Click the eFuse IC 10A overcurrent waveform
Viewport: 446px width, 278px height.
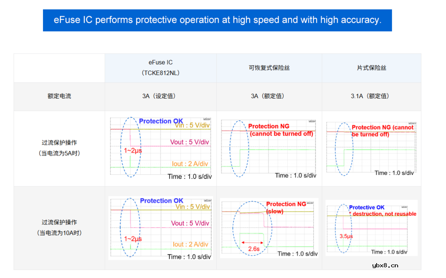point(161,228)
